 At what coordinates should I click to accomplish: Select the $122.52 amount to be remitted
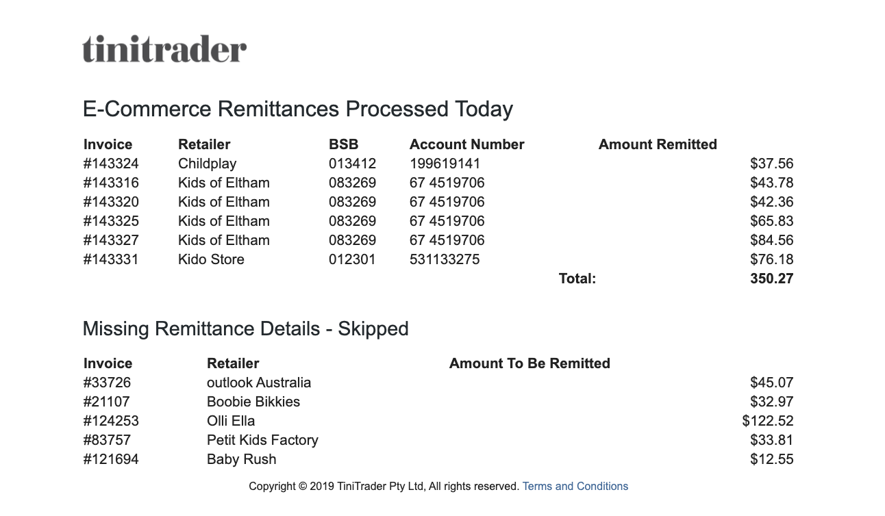coord(768,421)
